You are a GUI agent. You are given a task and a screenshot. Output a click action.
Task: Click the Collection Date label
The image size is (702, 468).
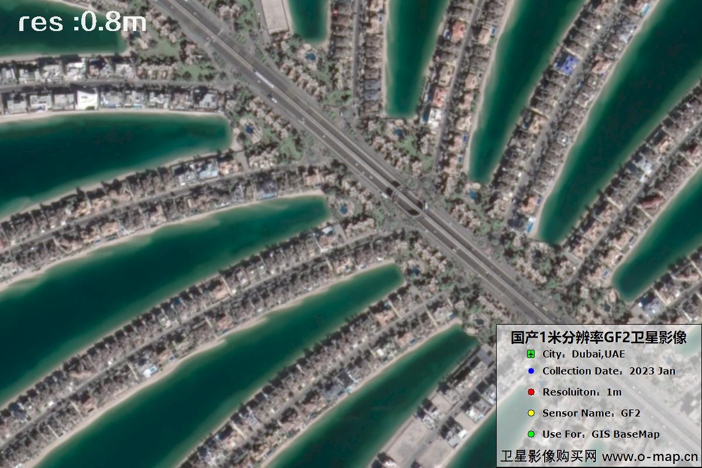click(583, 371)
